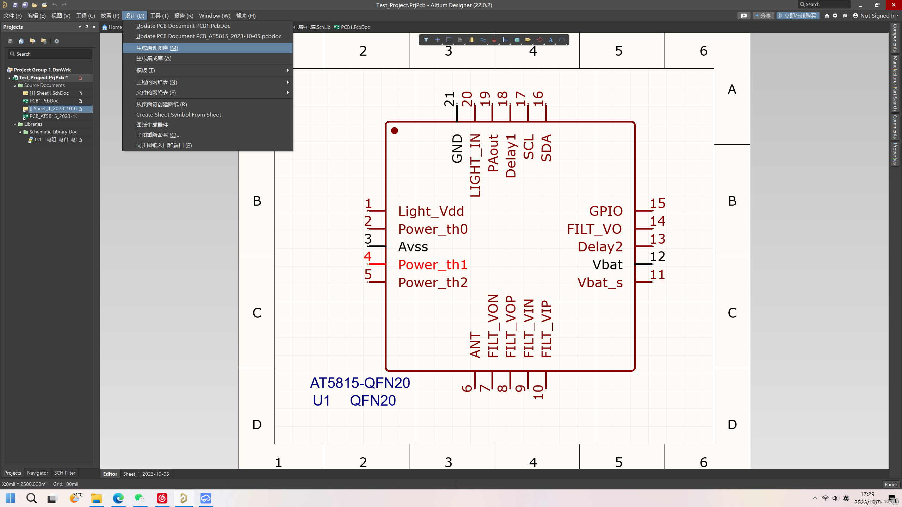The width and height of the screenshot is (902, 507).
Task: Collapse the Source Documents folder
Action: (x=15, y=86)
